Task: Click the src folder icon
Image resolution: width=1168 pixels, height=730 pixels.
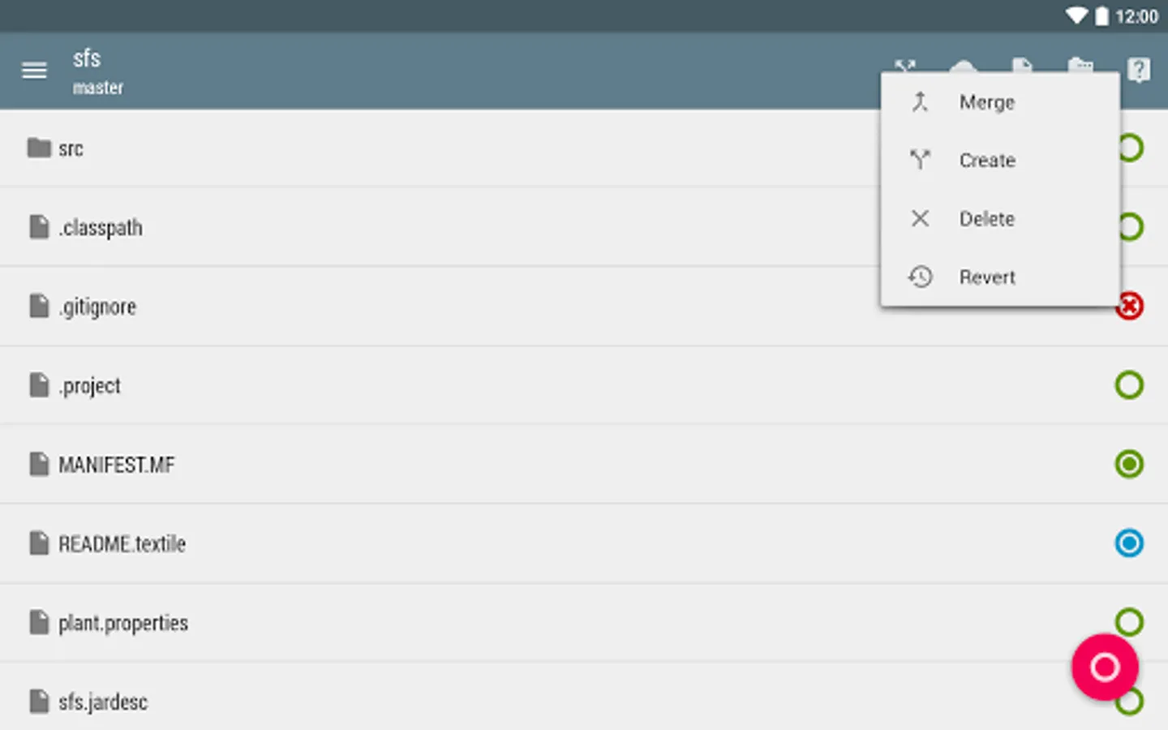Action: pos(39,148)
